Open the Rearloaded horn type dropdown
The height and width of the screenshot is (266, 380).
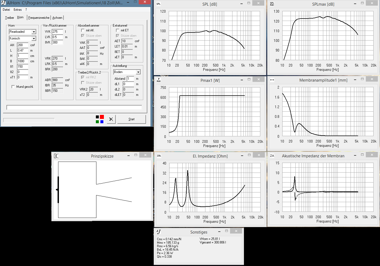(x=34, y=32)
